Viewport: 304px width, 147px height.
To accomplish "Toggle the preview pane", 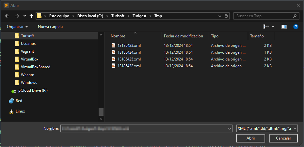I will (x=284, y=27).
